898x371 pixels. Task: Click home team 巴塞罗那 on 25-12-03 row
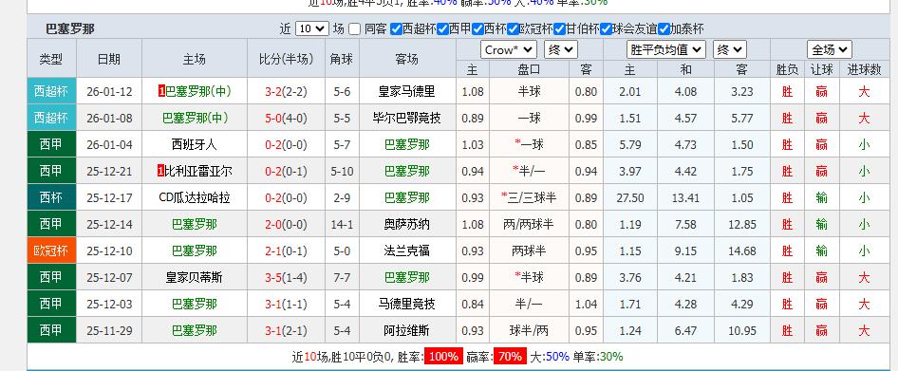(195, 304)
